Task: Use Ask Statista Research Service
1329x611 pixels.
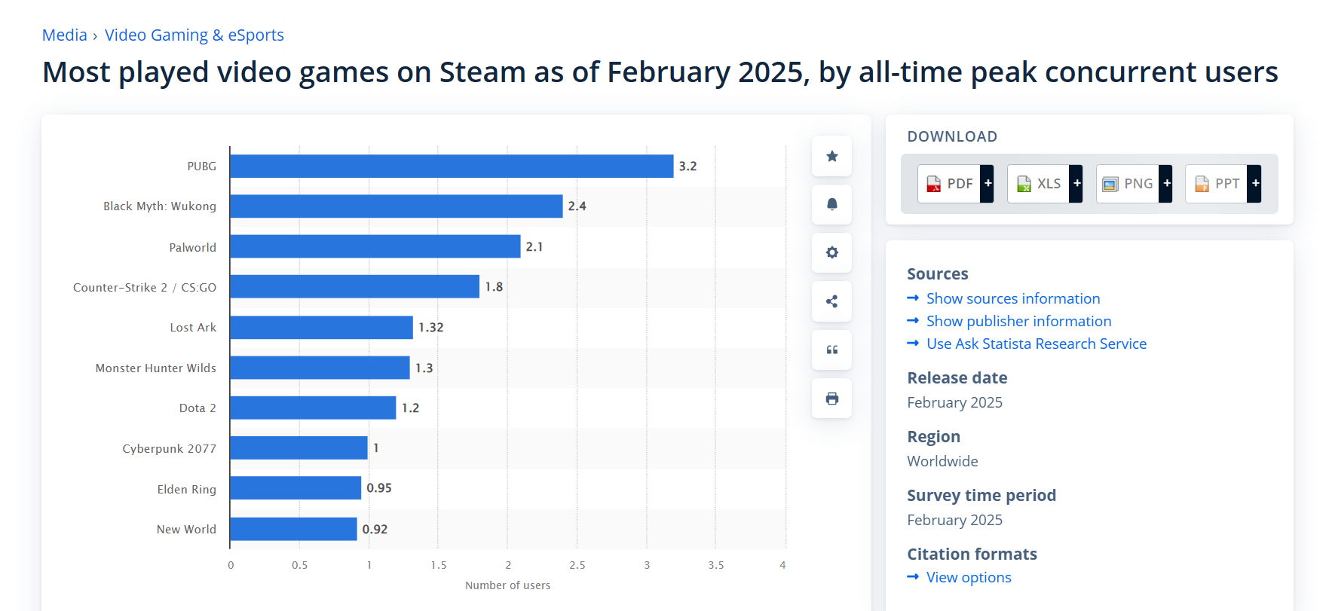Action: tap(1037, 344)
